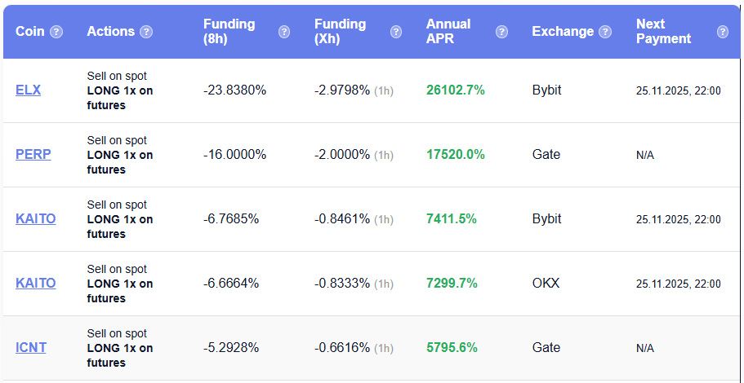Open the ELX coin link
Viewport: 744px width, 383px height.
tap(28, 90)
